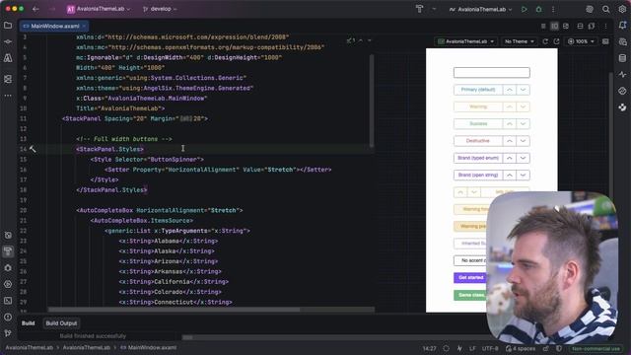The width and height of the screenshot is (631, 355).
Task: Click the LF line separator indicator
Action: [x=472, y=348]
